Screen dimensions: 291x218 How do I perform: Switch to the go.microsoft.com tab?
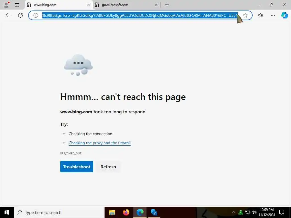126,5
